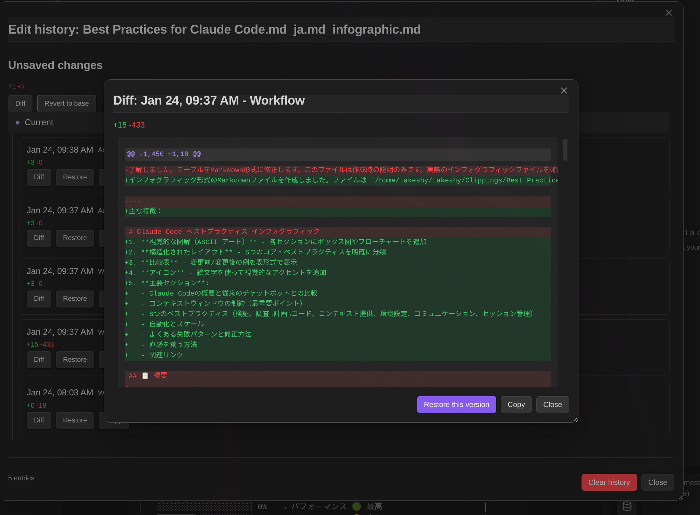Select the Current entry in the history timeline
This screenshot has width=700, height=515.
39,122
